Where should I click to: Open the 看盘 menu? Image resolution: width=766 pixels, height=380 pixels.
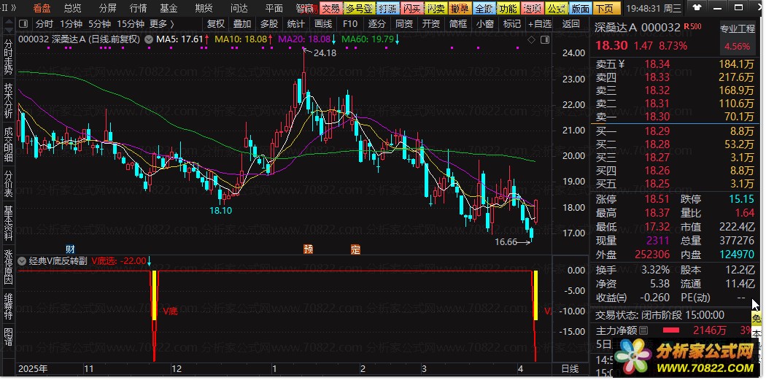pos(42,8)
